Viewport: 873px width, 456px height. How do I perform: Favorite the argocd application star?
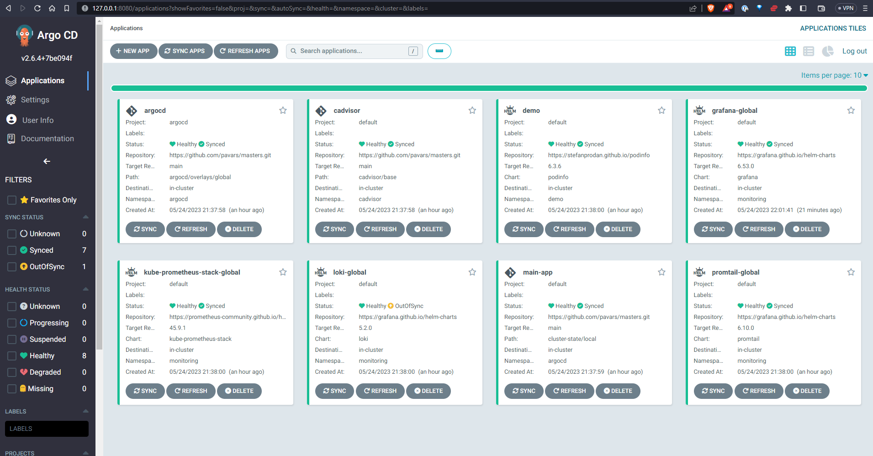pyautogui.click(x=283, y=110)
